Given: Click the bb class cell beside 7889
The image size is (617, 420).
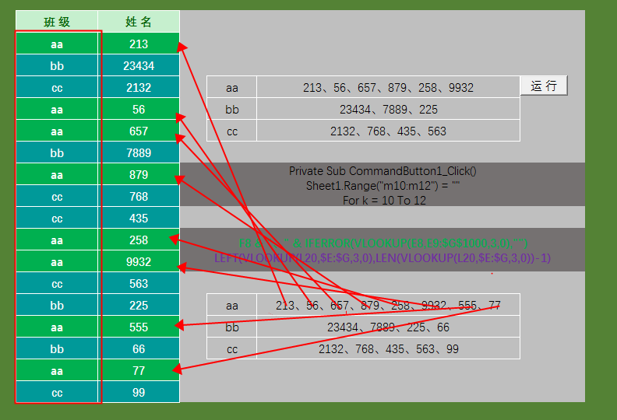Looking at the screenshot, I should [57, 153].
